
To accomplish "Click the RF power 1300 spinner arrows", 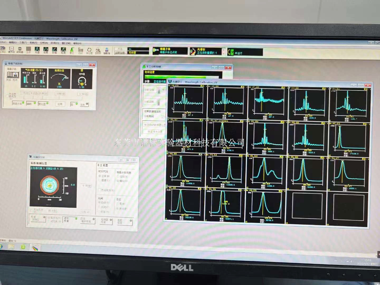I will tap(63, 94).
